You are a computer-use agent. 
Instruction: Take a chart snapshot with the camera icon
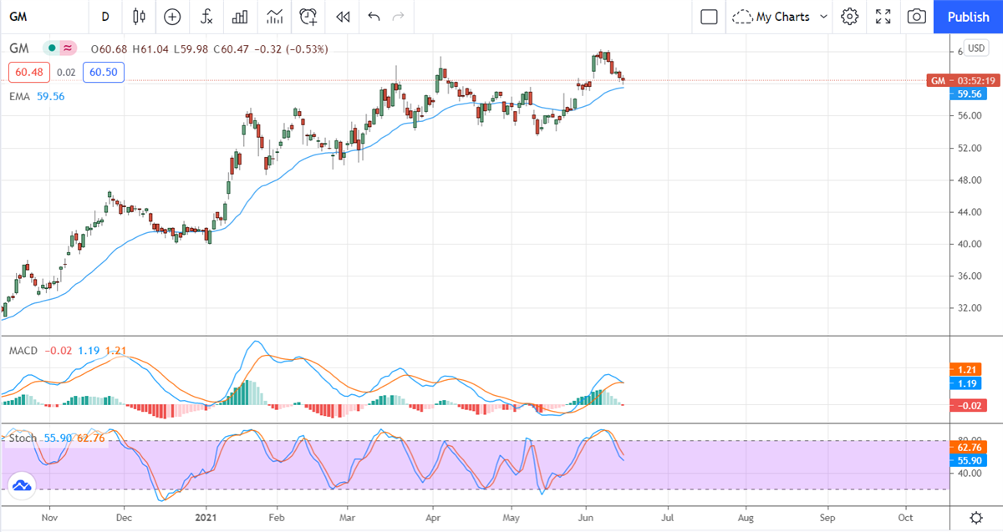tap(916, 17)
